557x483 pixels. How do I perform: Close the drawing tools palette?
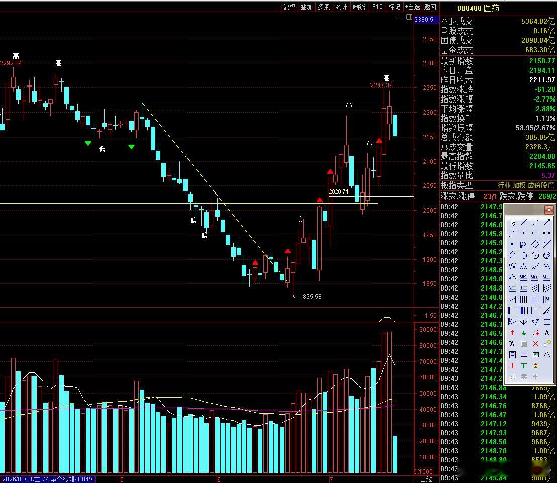pos(549,210)
